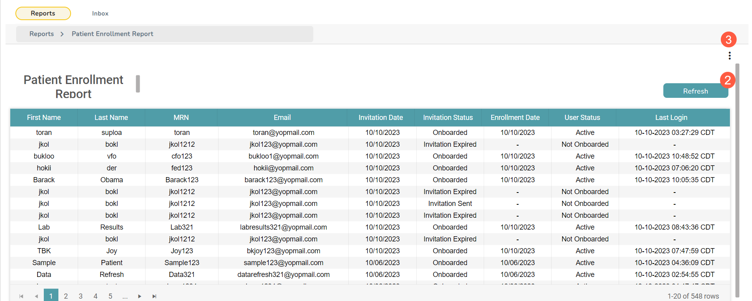Go to previous page arrow
This screenshot has width=752, height=301.
point(36,296)
